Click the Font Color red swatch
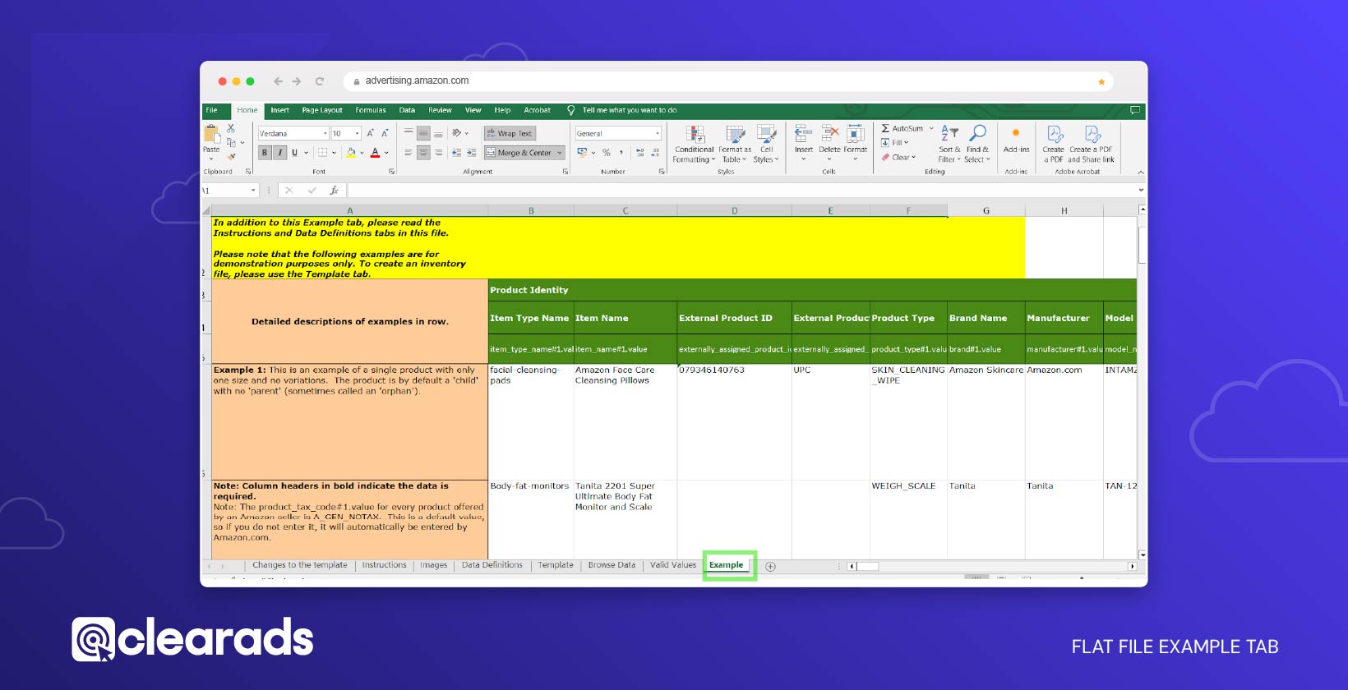The image size is (1348, 690). point(375,153)
